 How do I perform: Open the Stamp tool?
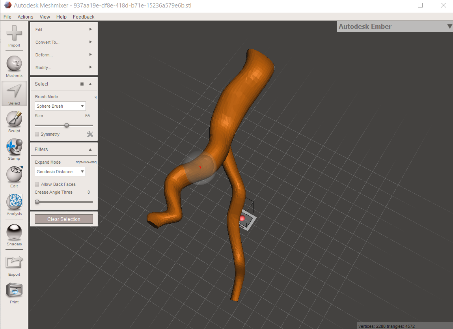[14, 147]
